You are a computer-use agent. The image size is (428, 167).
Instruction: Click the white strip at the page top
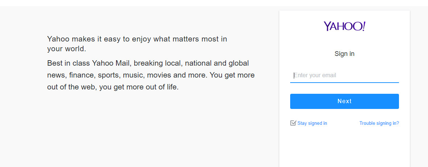pos(214,3)
